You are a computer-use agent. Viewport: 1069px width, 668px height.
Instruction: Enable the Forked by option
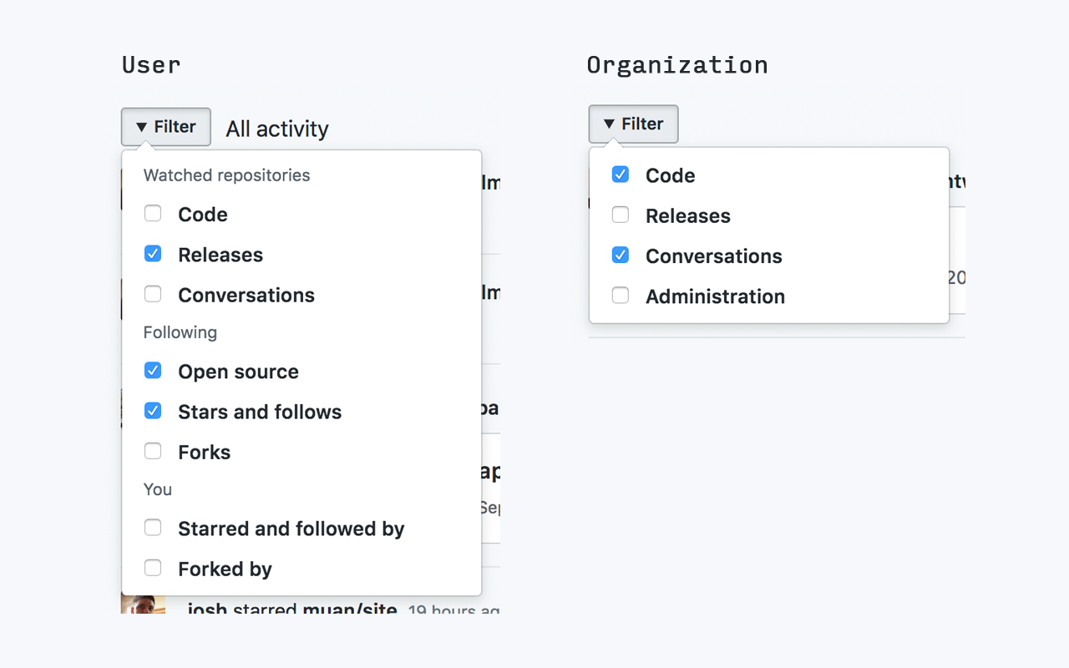coord(153,568)
